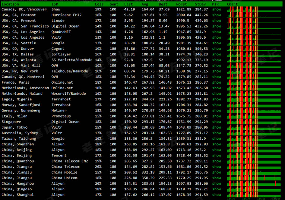285x200 pixels.
Task: Show MTR for Beijing Tencent row
Action: click(216, 155)
